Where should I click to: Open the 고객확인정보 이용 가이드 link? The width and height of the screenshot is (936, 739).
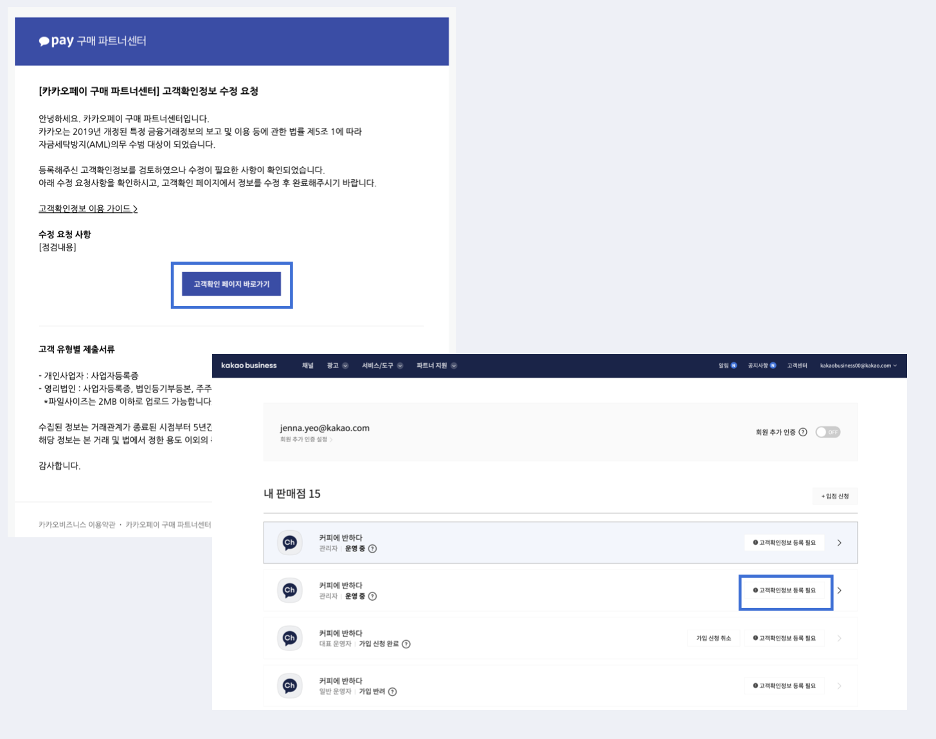tap(88, 209)
